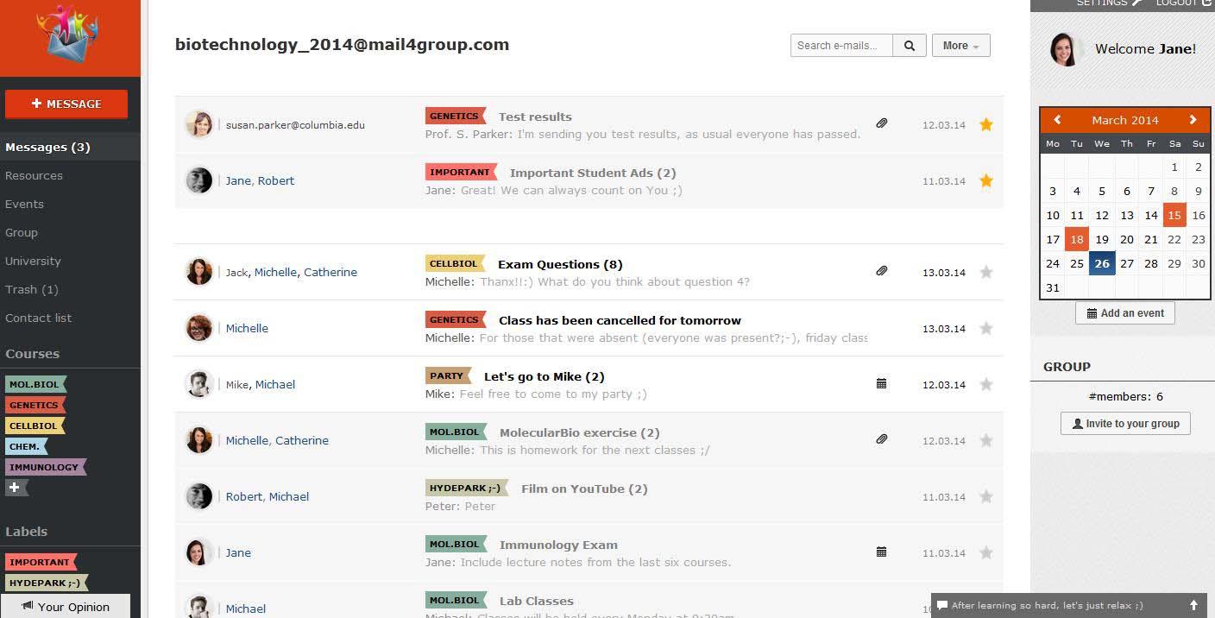Filter by IMMUNOLOGY course tag in sidebar
Image resolution: width=1215 pixels, height=618 pixels.
coord(45,467)
